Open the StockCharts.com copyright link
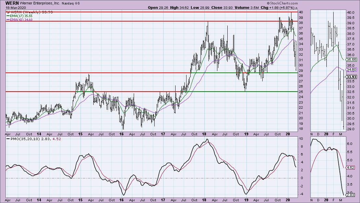 282,3
